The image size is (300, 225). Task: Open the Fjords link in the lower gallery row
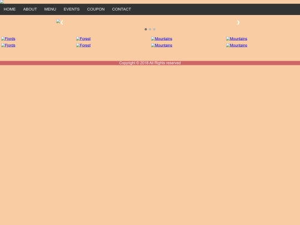(x=8, y=46)
